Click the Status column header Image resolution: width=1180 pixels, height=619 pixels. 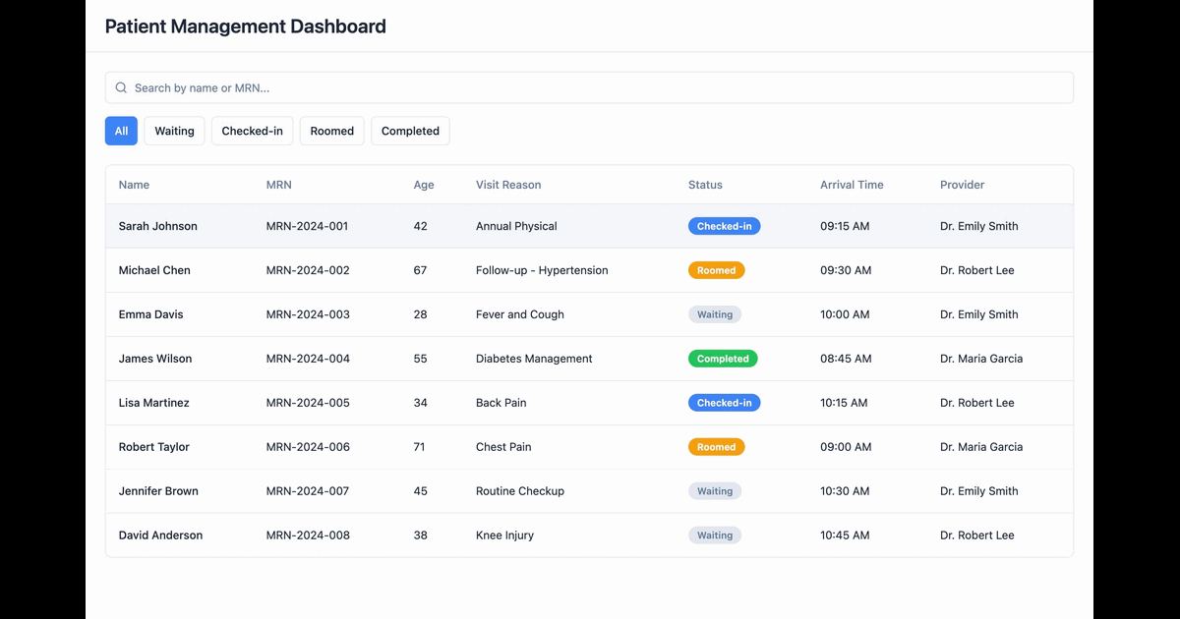pyautogui.click(x=705, y=185)
